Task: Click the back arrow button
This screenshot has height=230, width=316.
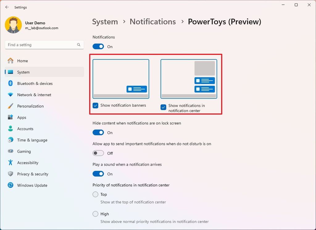Action: click(7, 7)
